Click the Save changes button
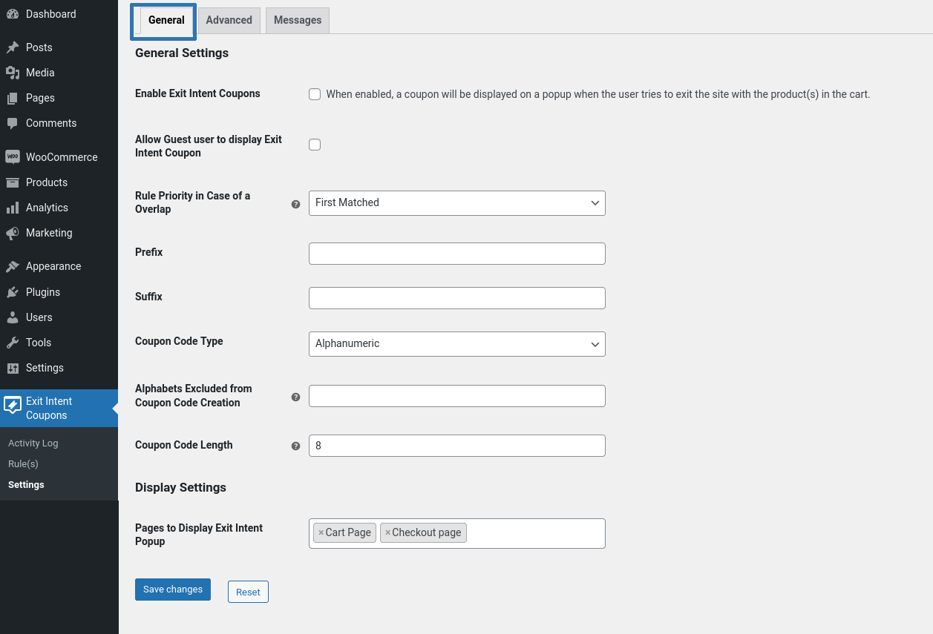The height and width of the screenshot is (634, 933). [172, 589]
